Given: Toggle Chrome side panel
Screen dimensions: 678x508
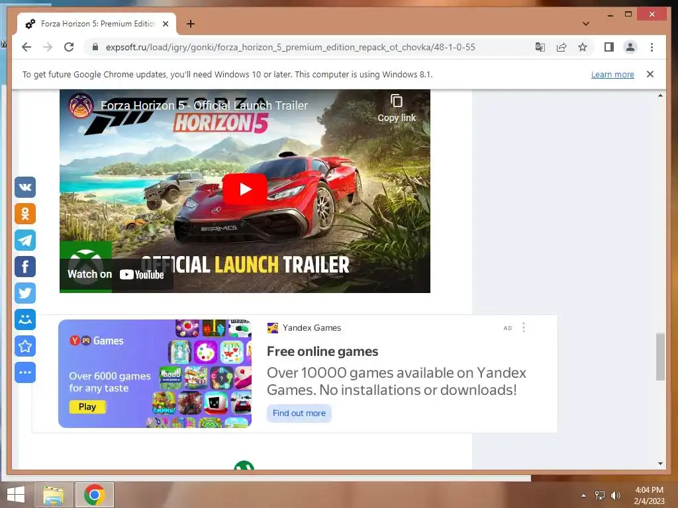Looking at the screenshot, I should click(609, 47).
